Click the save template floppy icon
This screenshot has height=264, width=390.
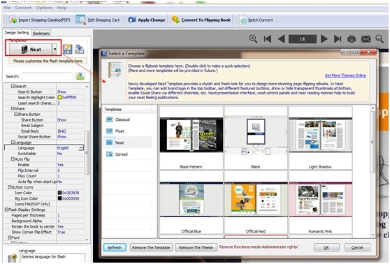coord(67,49)
